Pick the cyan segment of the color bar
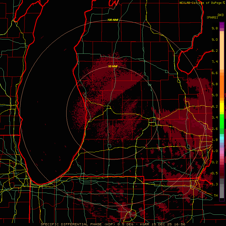 [x=222, y=138]
